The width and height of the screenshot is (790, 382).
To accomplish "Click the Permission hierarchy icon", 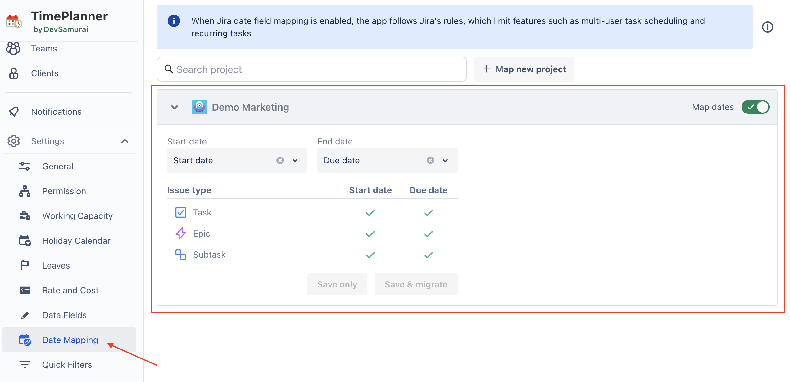I will [x=25, y=191].
